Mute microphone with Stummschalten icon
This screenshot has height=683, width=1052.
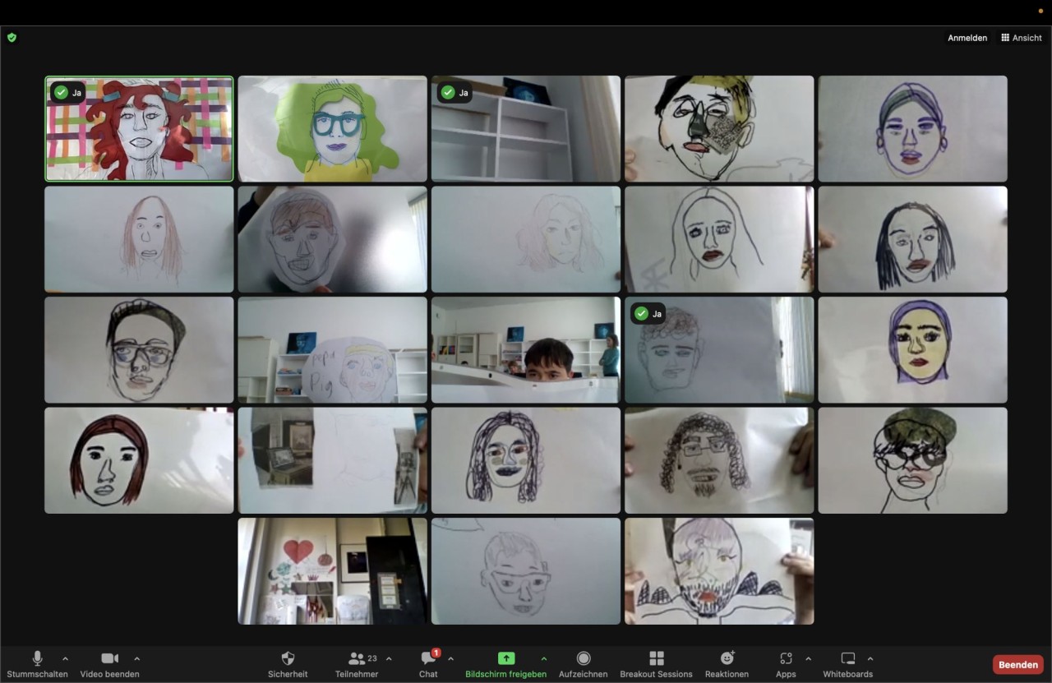click(x=37, y=664)
